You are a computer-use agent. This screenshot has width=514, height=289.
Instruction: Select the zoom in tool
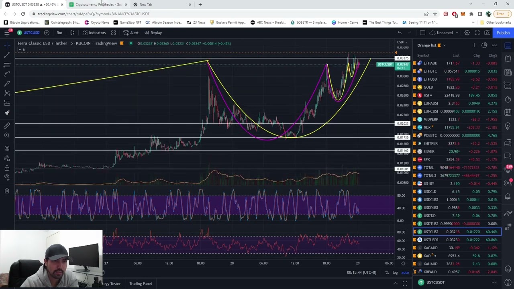tap(7, 136)
